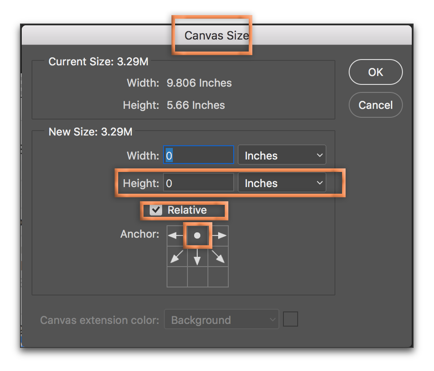This screenshot has height=371, width=434.
Task: Click the Cancel button
Action: point(375,105)
